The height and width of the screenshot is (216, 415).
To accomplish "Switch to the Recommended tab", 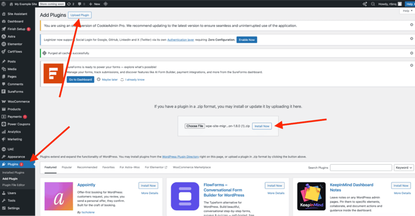I will (x=87, y=168).
